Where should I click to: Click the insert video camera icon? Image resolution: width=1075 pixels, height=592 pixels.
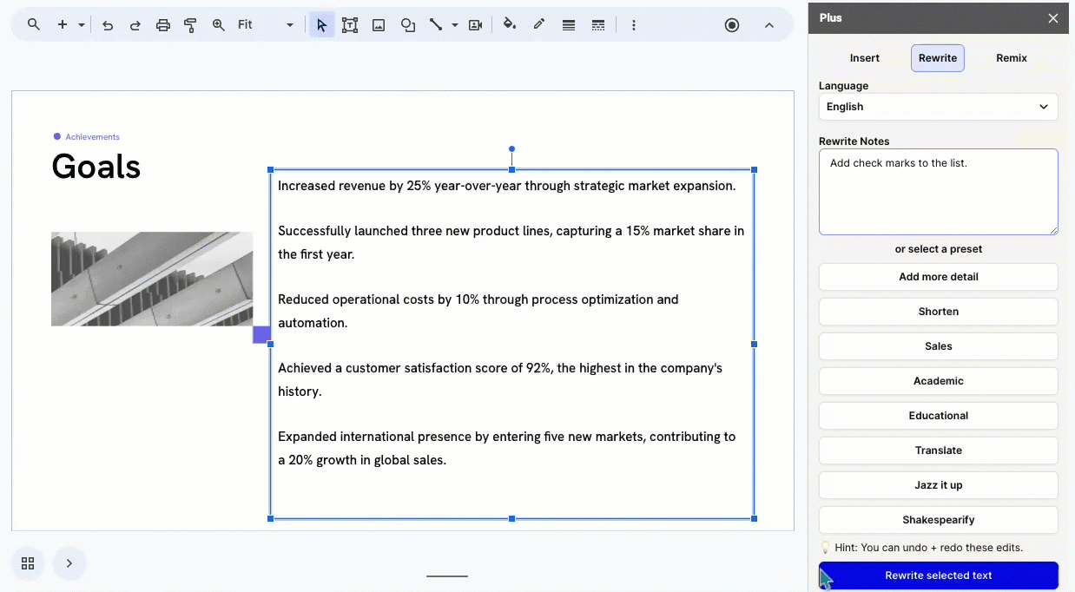[x=475, y=25]
